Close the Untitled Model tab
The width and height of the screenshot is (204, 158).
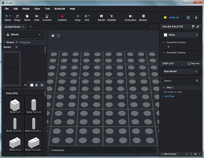tap(23, 27)
